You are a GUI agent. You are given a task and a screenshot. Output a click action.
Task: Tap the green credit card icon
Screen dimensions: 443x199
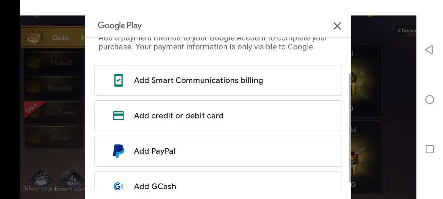pos(119,116)
